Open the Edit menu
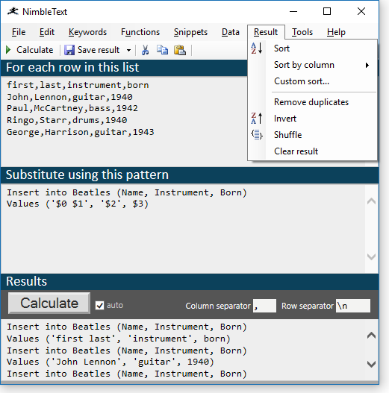This screenshot has height=393, width=389. point(47,32)
